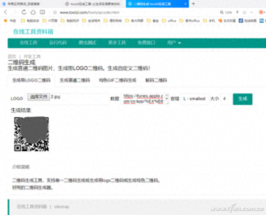Click the 开发工具 breadcrumb link
266x215 pixels.
point(32,57)
